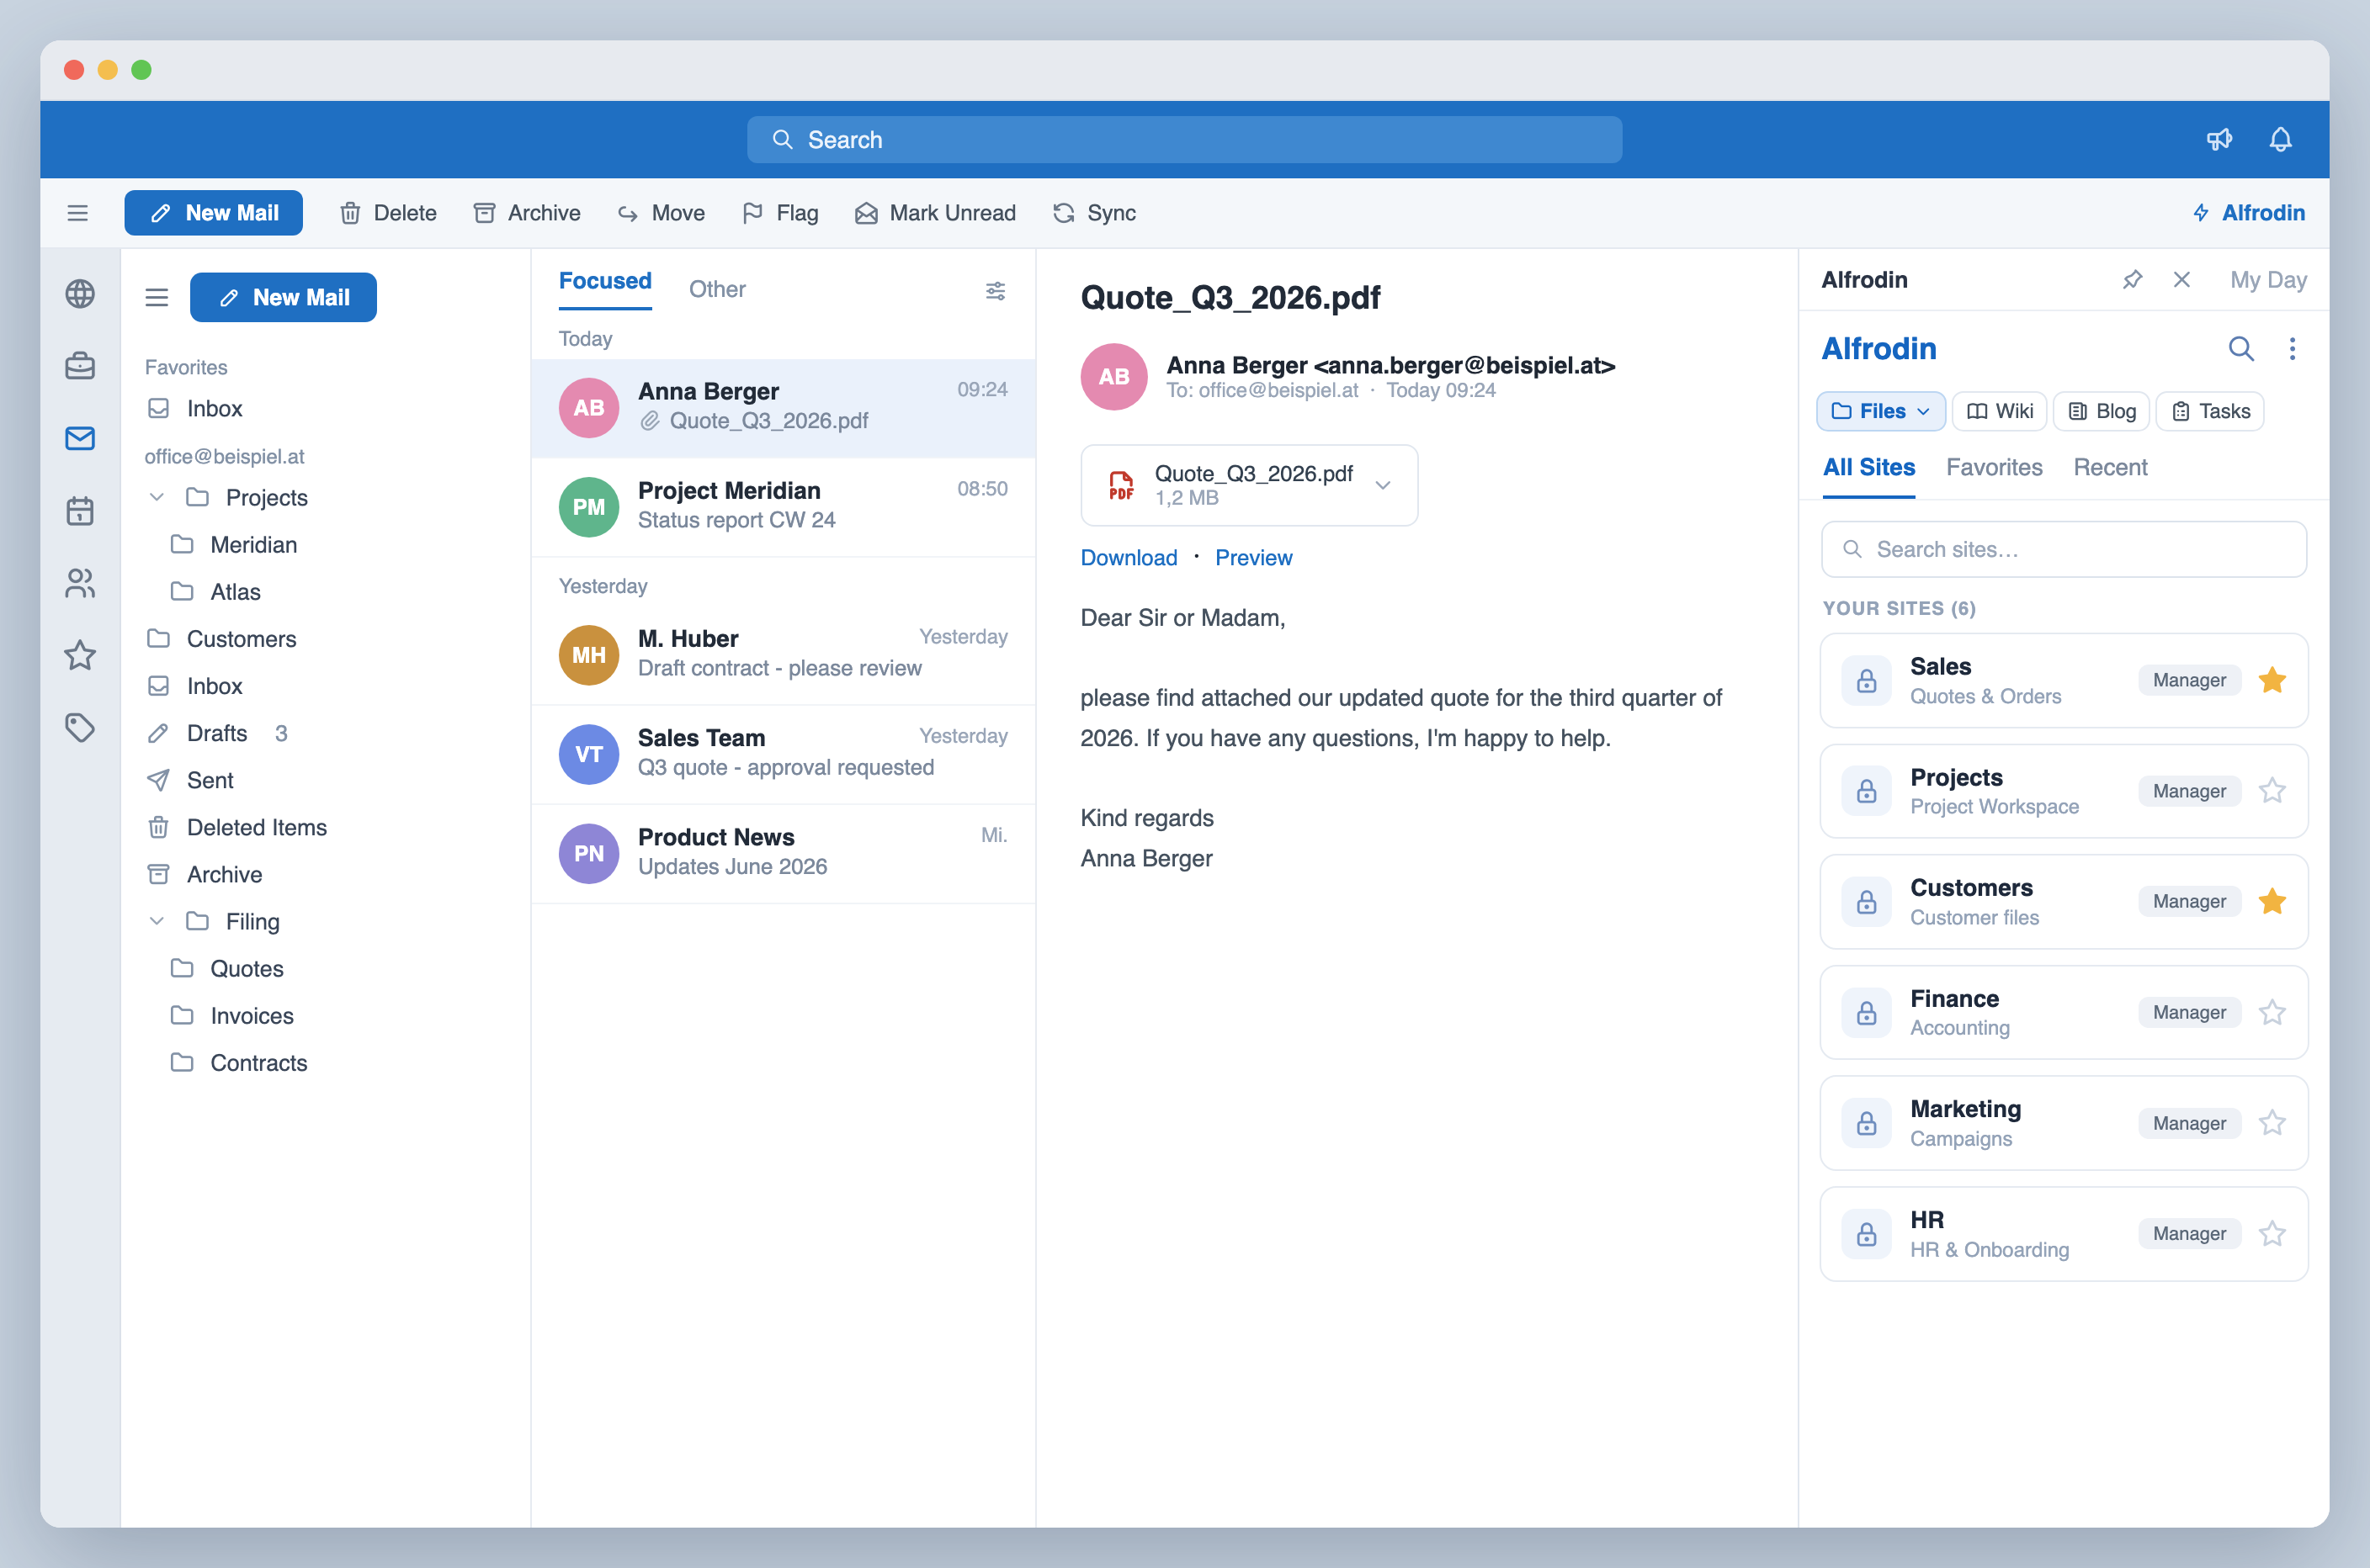Open the Tasks section
Screen dimensions: 2370x1568
(2210, 411)
